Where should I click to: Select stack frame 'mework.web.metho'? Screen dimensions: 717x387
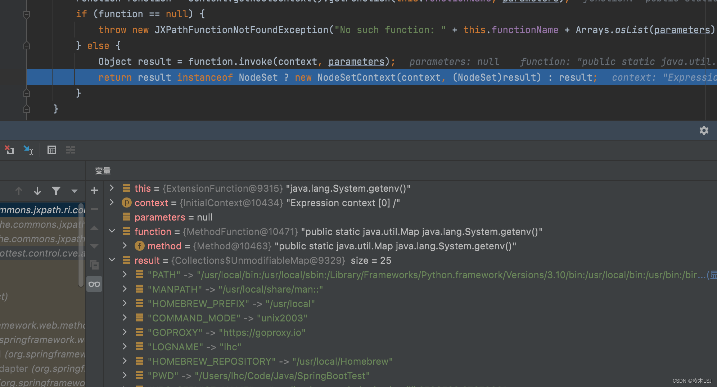(x=42, y=325)
